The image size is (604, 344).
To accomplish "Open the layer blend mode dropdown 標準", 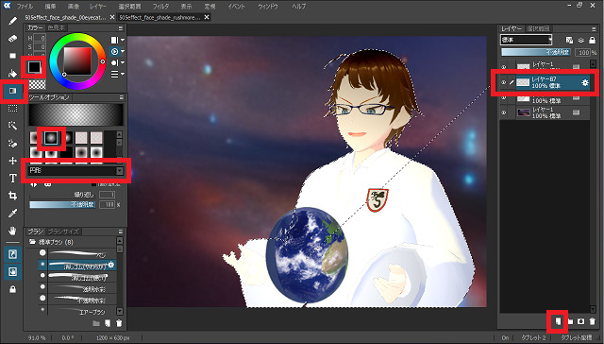I will [x=527, y=40].
